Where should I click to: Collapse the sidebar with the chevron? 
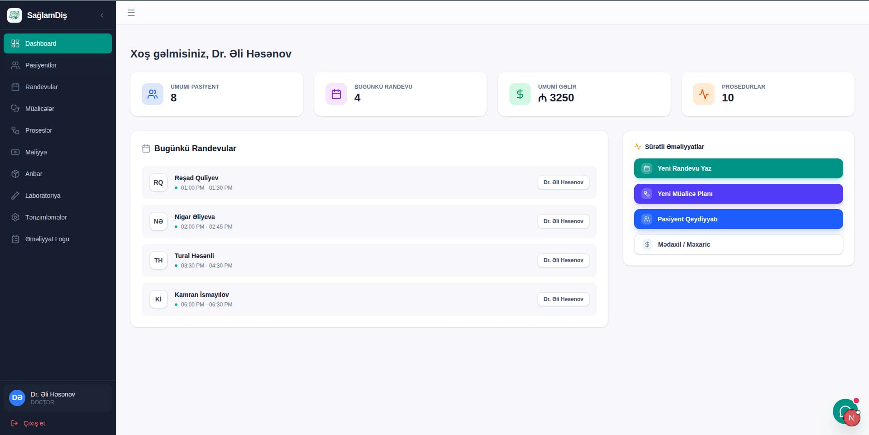[x=101, y=15]
